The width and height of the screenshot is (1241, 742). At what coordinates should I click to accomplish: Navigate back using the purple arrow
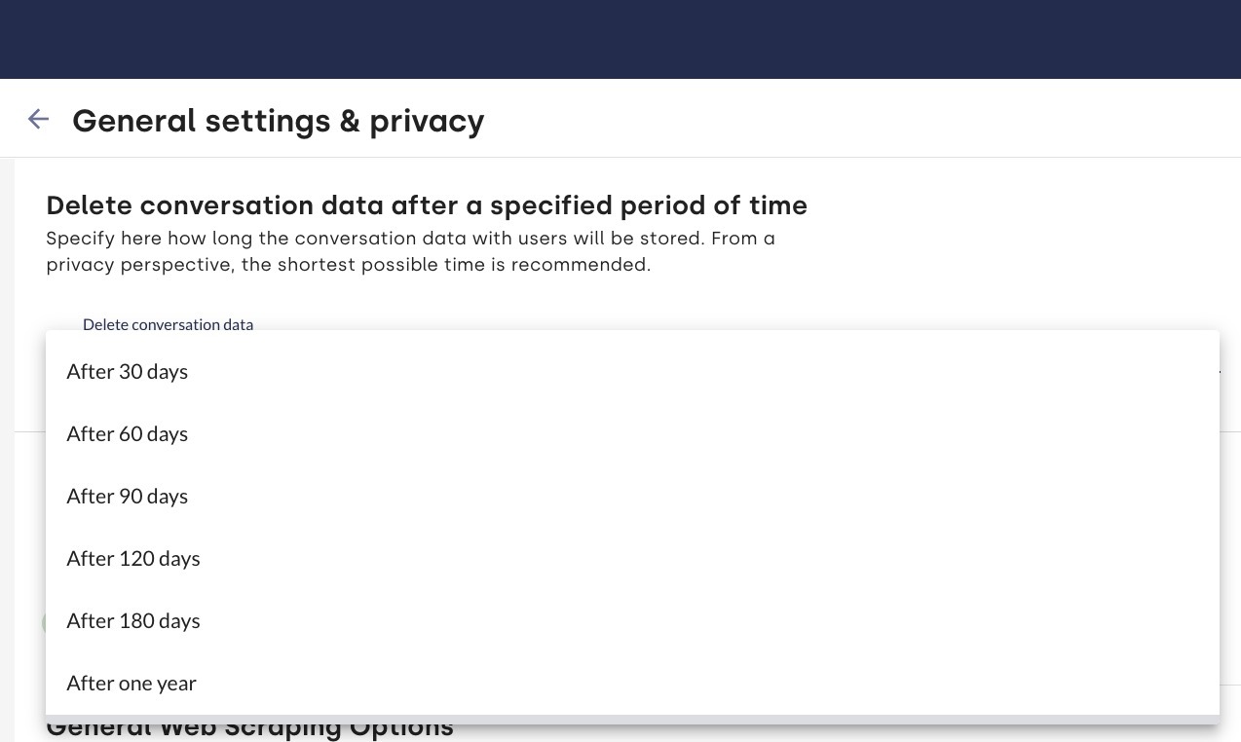coord(38,119)
